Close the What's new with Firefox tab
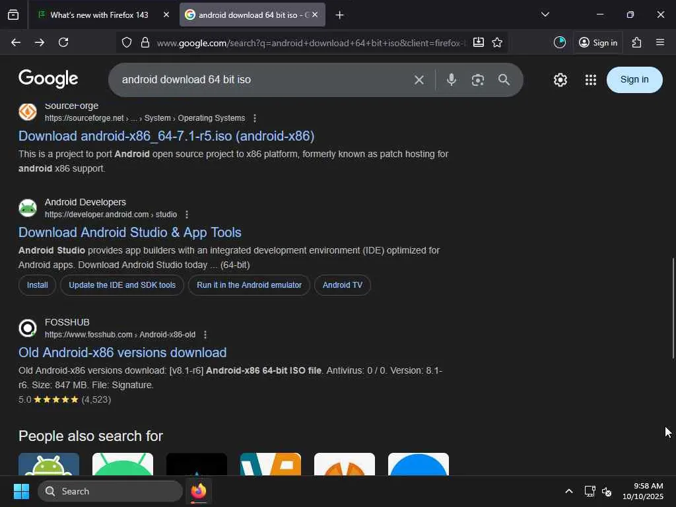Screen dimensions: 676x507 pos(166,15)
